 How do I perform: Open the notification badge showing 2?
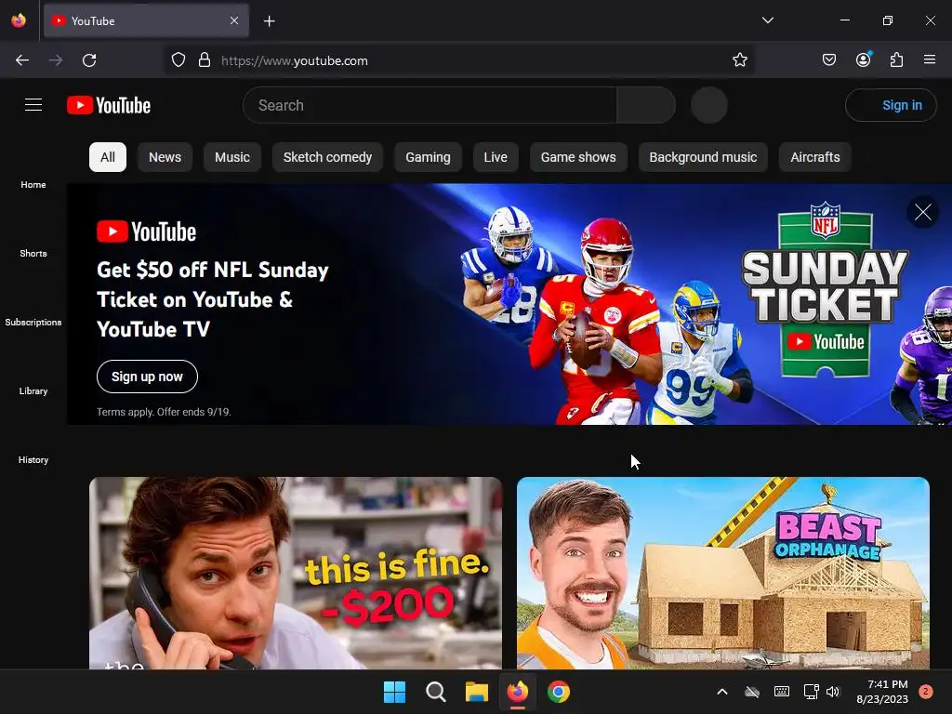coord(926,692)
